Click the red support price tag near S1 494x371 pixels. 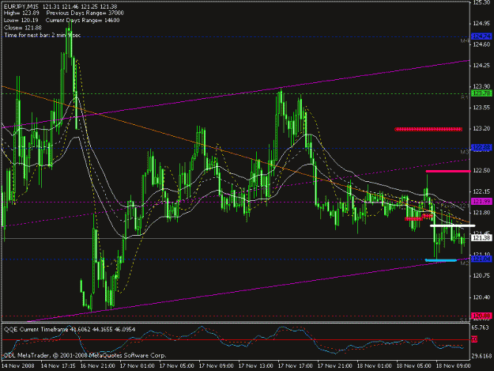click(481, 316)
